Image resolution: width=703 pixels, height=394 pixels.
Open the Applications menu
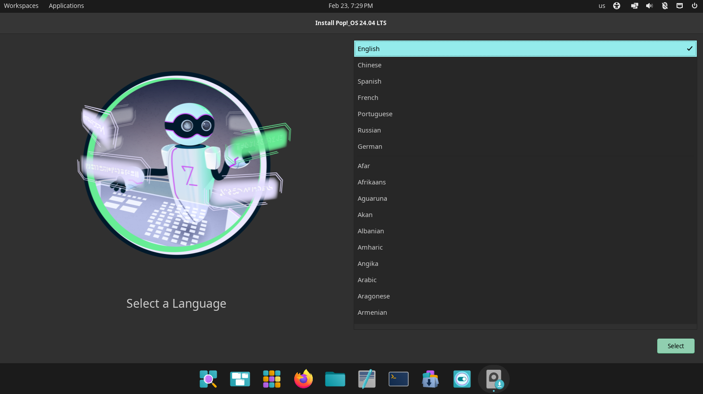[66, 6]
